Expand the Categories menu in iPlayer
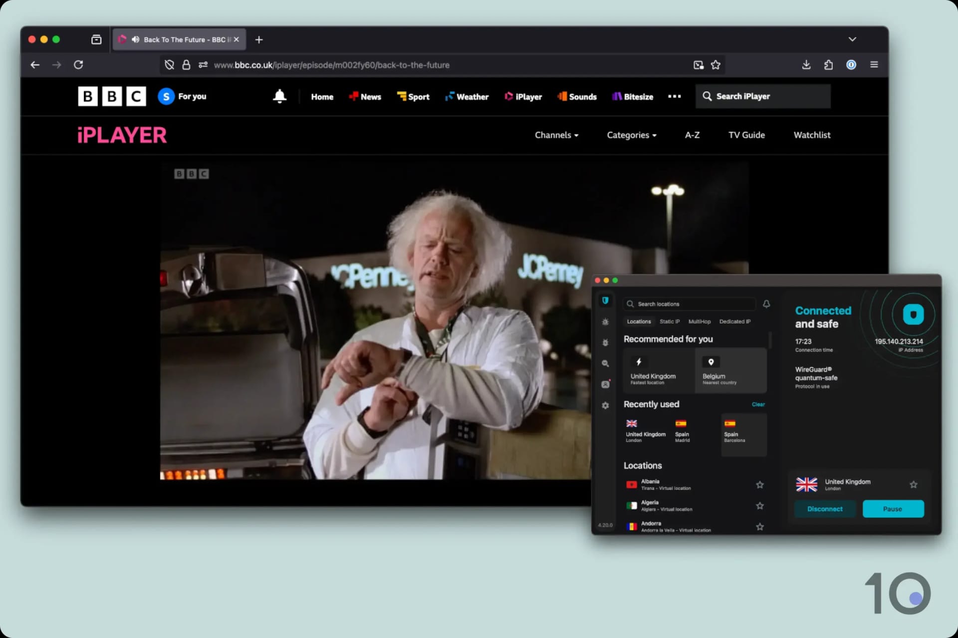Viewport: 958px width, 638px height. [631, 135]
